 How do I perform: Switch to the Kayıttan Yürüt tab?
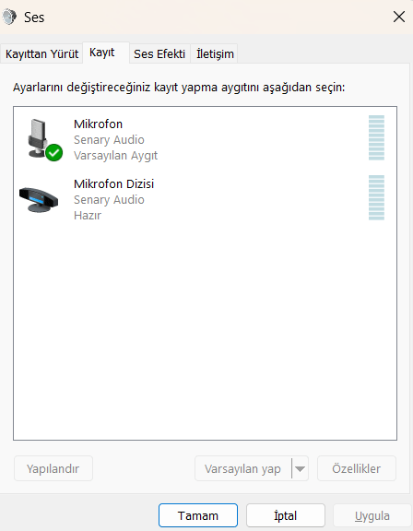pos(41,53)
